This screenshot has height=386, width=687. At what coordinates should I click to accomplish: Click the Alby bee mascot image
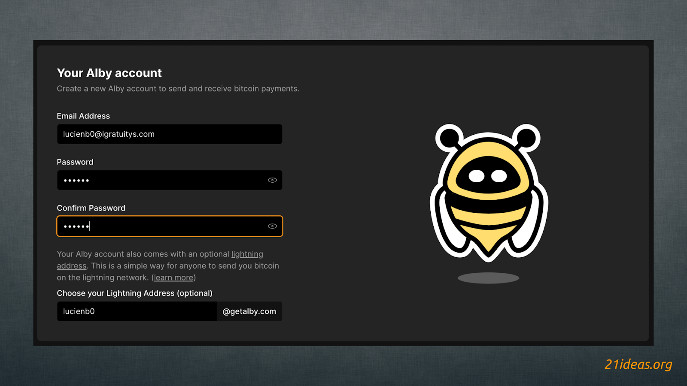click(x=489, y=193)
